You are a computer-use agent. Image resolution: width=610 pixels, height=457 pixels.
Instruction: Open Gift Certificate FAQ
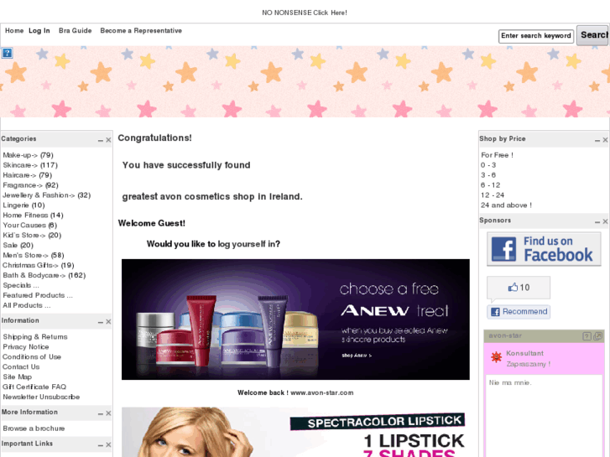(34, 387)
